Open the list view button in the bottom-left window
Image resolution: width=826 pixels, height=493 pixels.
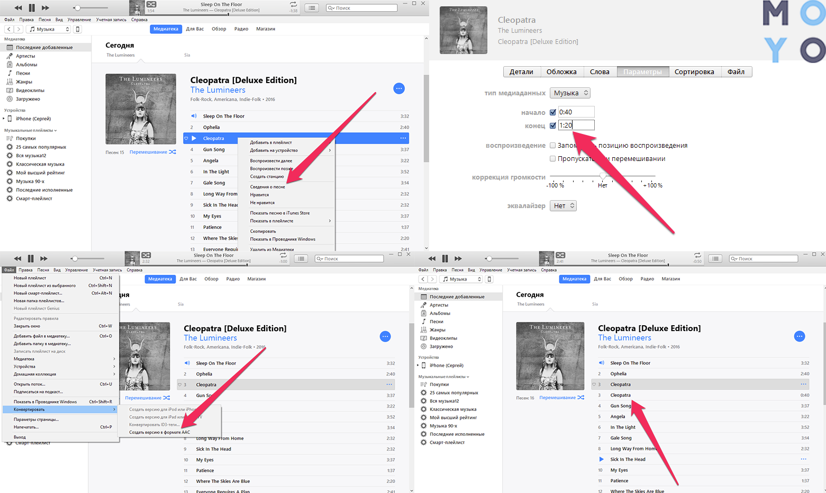tap(301, 258)
